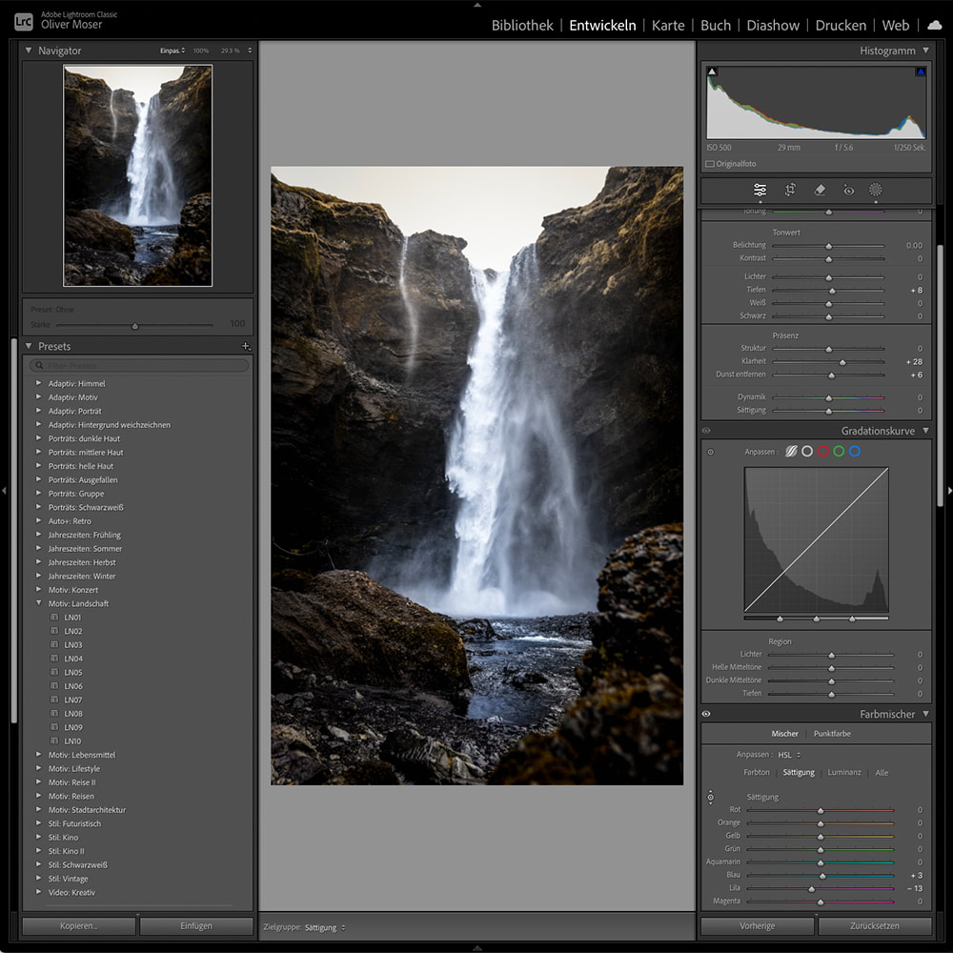The image size is (953, 953).
Task: Toggle the Originalfoto checkbox
Action: pyautogui.click(x=709, y=164)
